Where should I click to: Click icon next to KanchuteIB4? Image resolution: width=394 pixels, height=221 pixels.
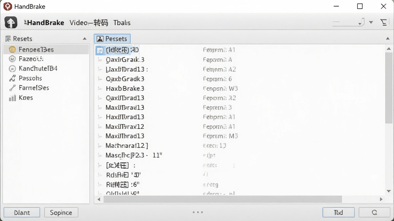coord(12,68)
